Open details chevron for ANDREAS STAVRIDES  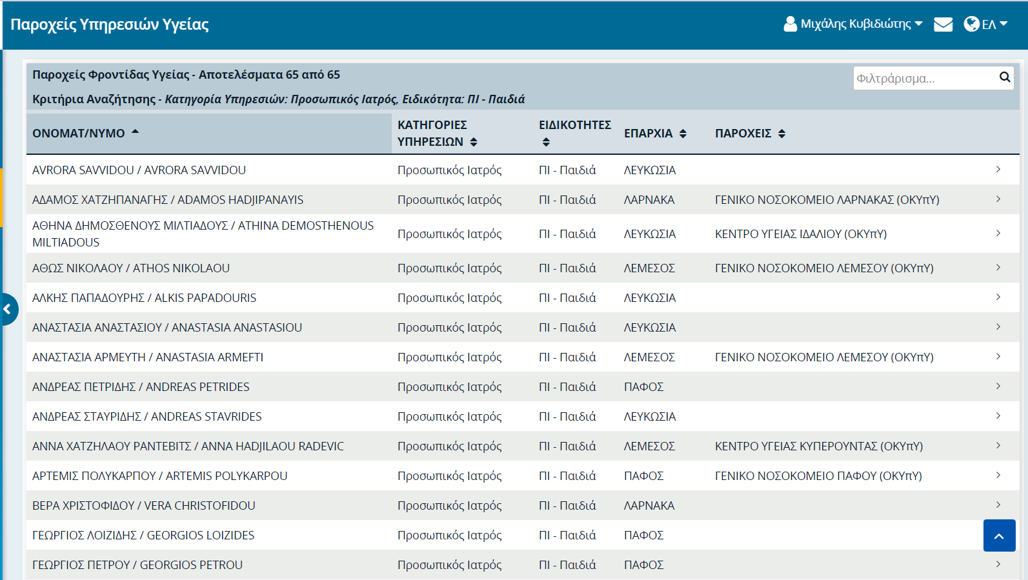[998, 416]
